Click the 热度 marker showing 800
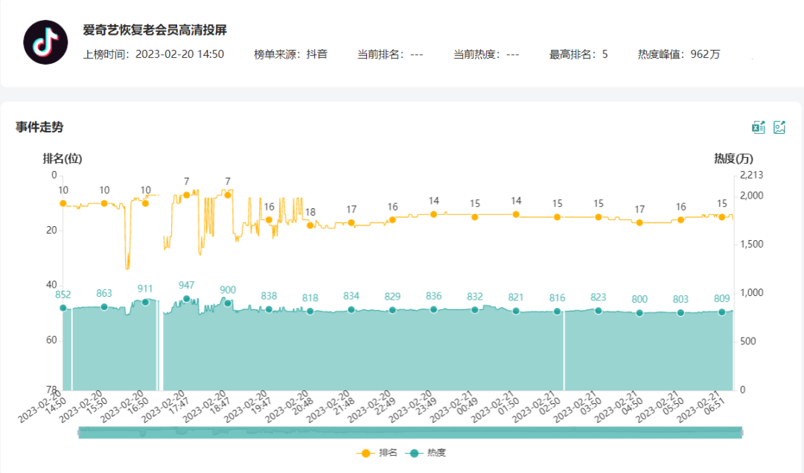The height and width of the screenshot is (473, 804). pyautogui.click(x=639, y=313)
